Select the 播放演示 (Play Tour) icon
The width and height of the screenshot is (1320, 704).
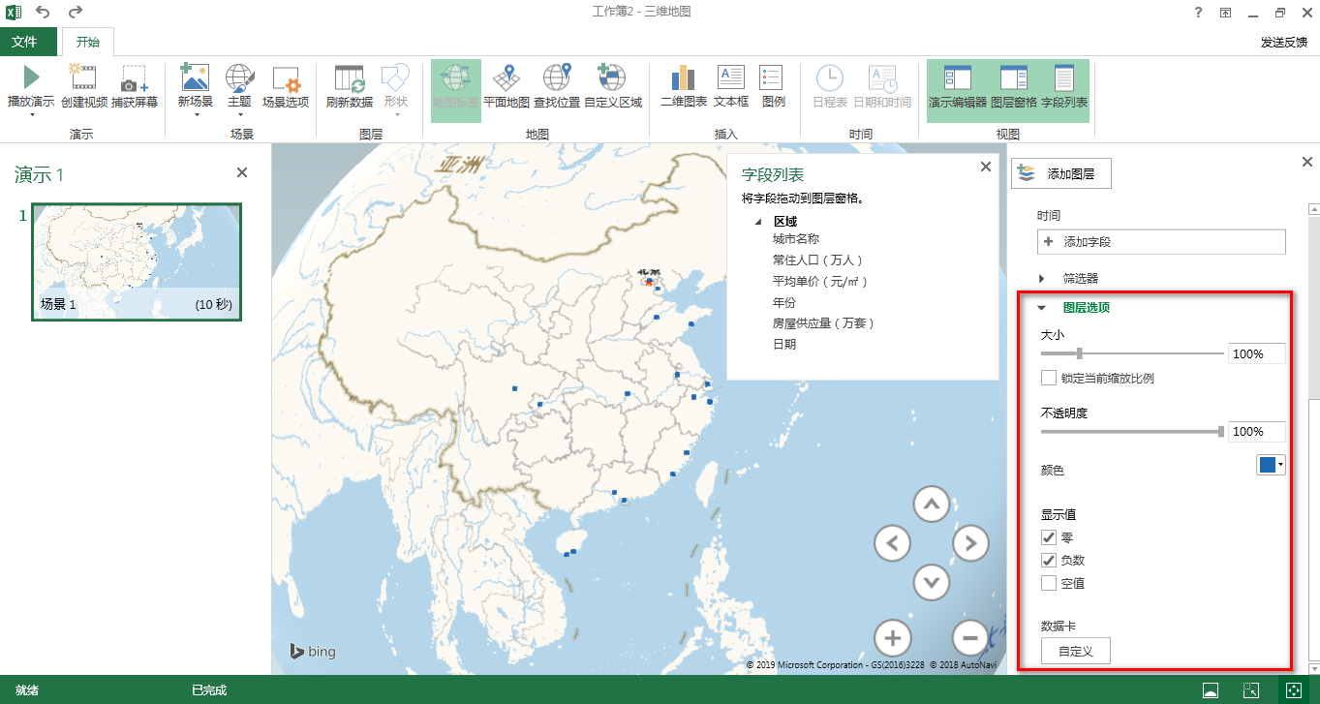[30, 85]
